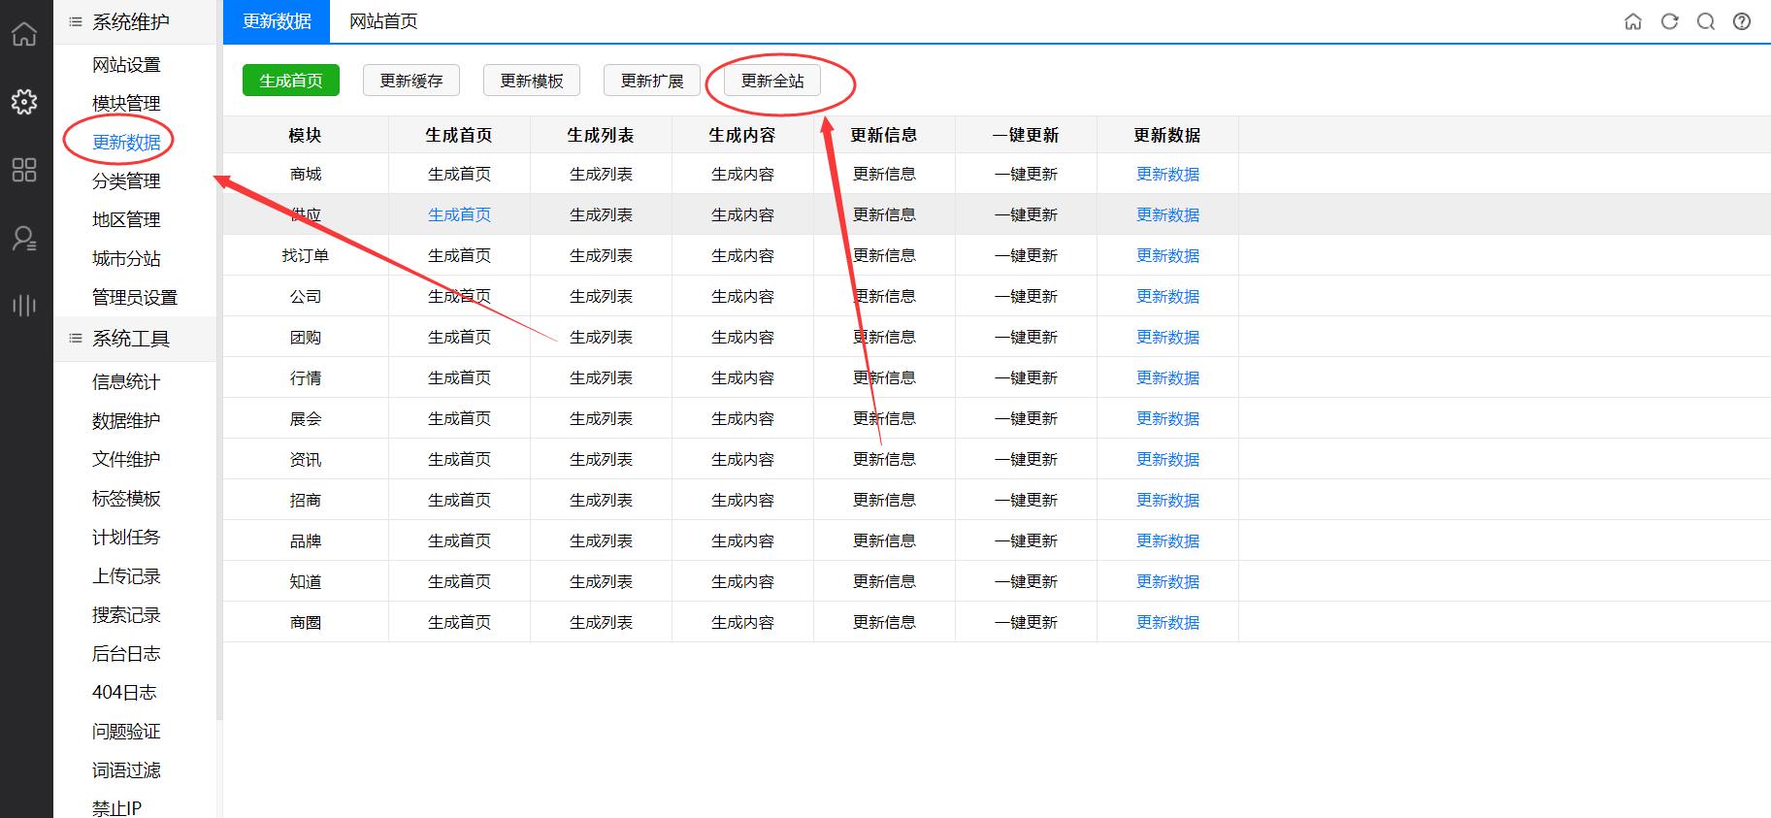Click the 更新缓存 button
This screenshot has height=818, width=1771.
(x=411, y=81)
